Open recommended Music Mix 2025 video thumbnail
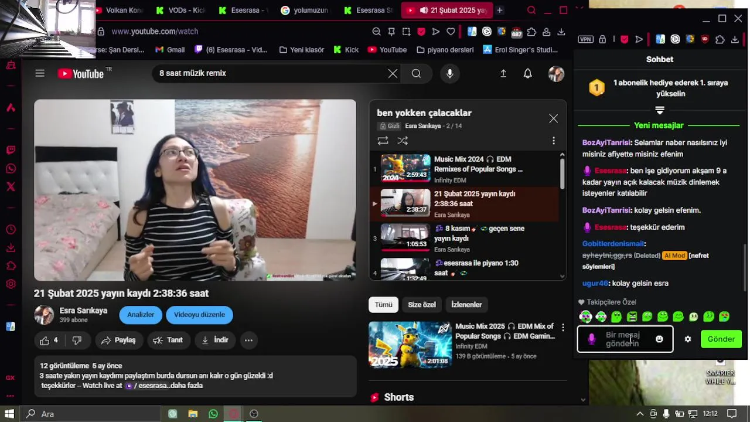This screenshot has height=422, width=750. click(410, 345)
